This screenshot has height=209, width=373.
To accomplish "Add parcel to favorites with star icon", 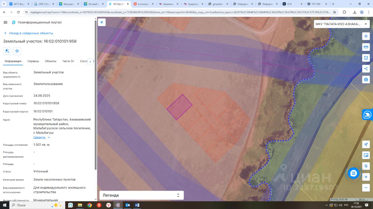I will coord(17,51).
